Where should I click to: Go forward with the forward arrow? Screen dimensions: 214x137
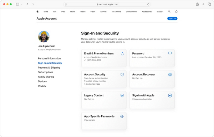[x=33, y=4]
